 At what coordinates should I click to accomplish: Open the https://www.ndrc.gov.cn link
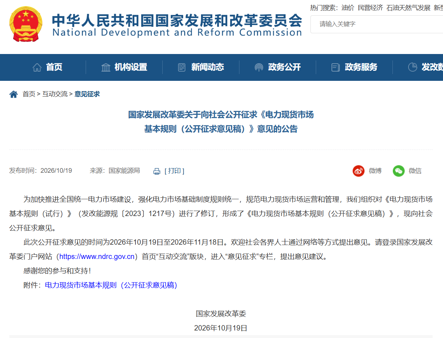pyautogui.click(x=97, y=256)
